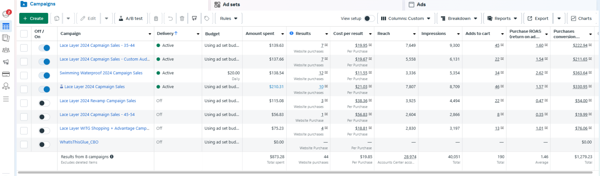Image resolution: width=600 pixels, height=176 pixels.
Task: Click the horizontal scrollbar below the table
Action: pos(304,172)
